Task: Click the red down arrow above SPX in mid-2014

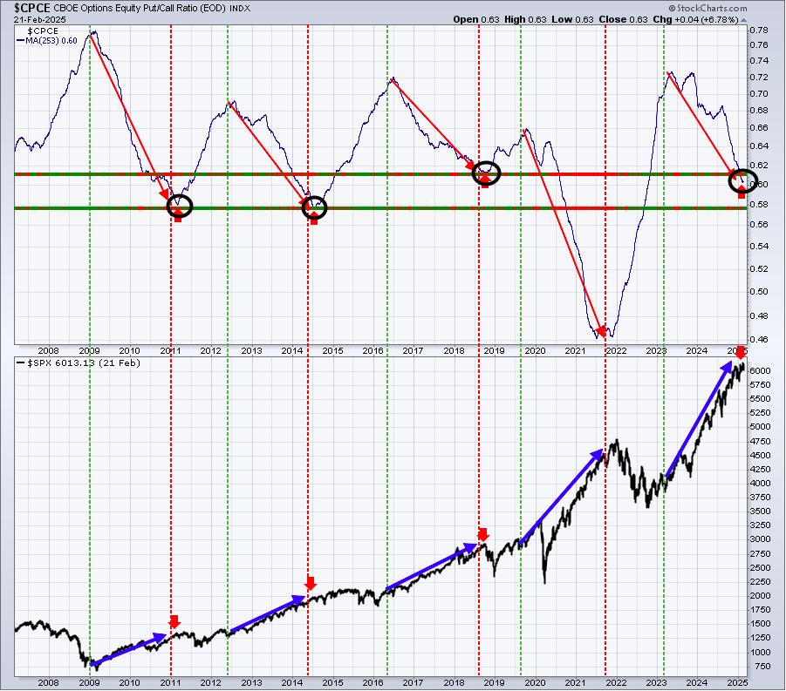Action: point(311,583)
